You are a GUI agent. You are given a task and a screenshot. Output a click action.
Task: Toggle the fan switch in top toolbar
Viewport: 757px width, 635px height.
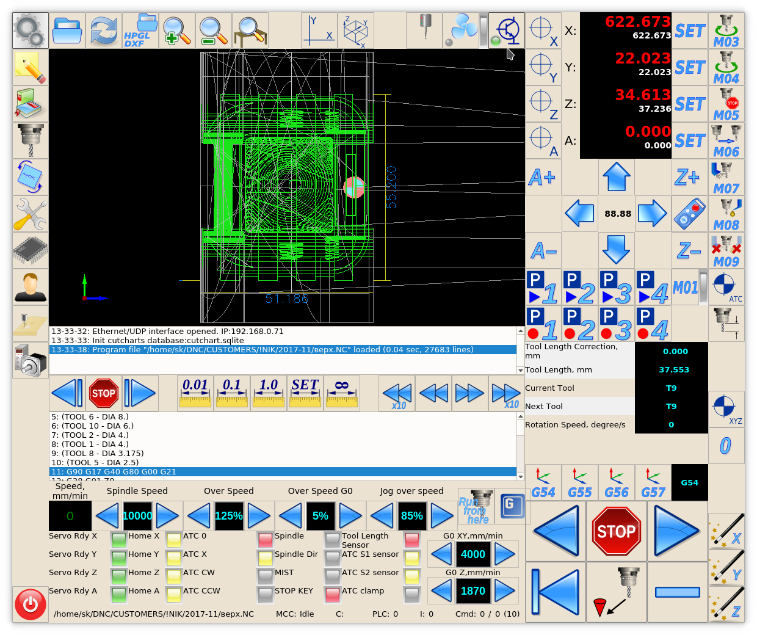pos(484,31)
